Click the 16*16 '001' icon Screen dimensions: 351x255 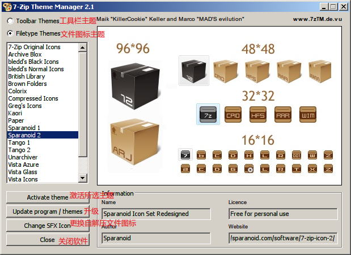click(x=297, y=155)
